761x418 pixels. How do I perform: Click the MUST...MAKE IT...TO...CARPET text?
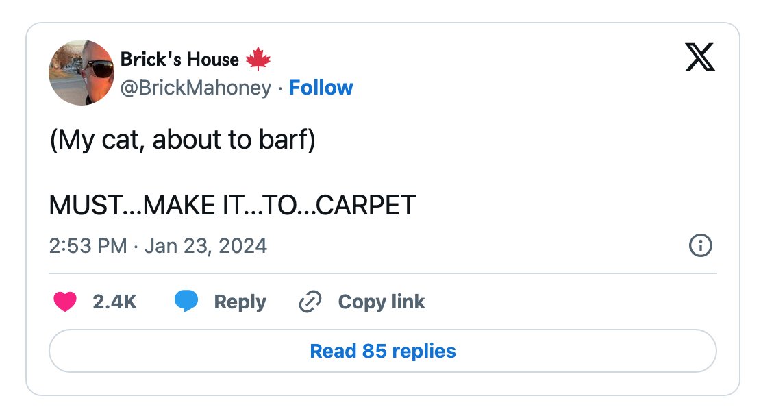pos(232,205)
